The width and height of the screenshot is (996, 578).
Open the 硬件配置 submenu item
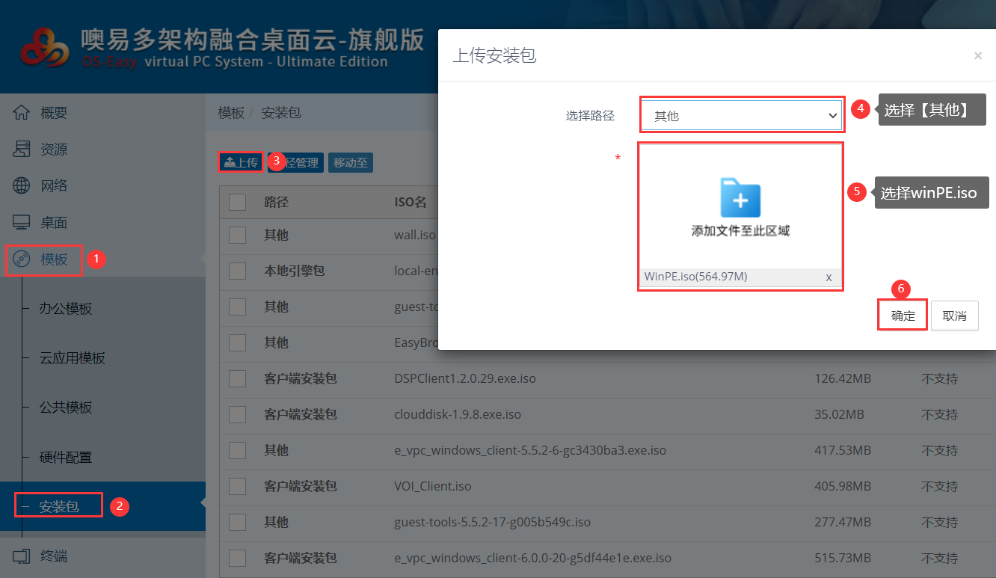(66, 457)
